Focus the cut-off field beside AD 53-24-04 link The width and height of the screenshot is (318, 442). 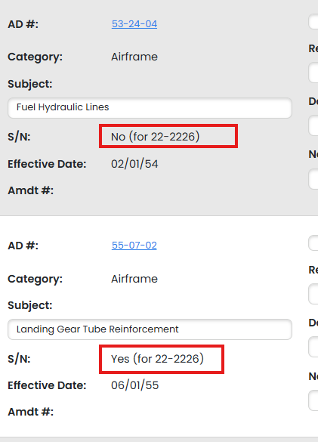(x=313, y=21)
